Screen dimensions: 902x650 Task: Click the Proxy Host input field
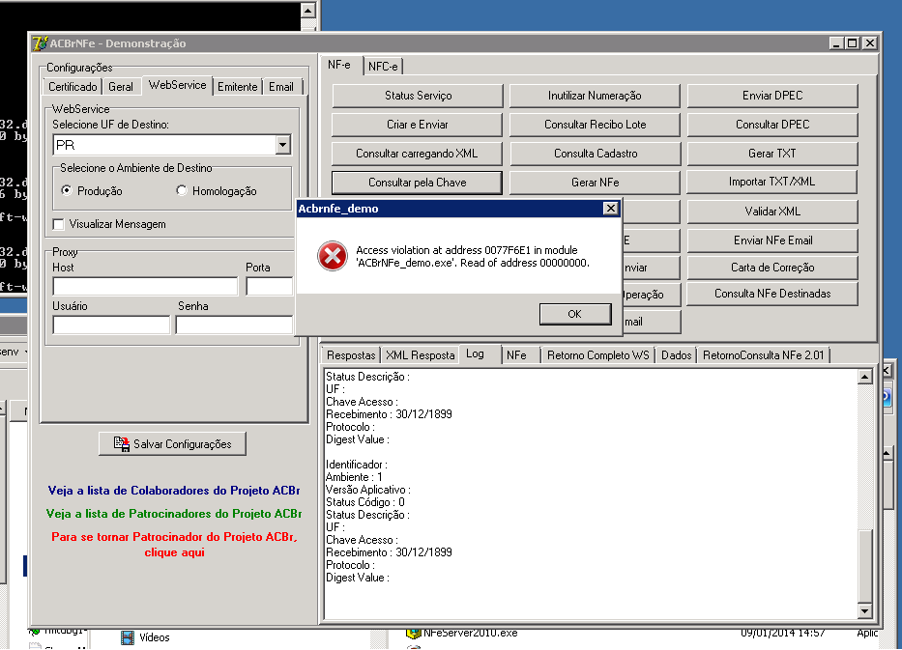click(x=145, y=286)
